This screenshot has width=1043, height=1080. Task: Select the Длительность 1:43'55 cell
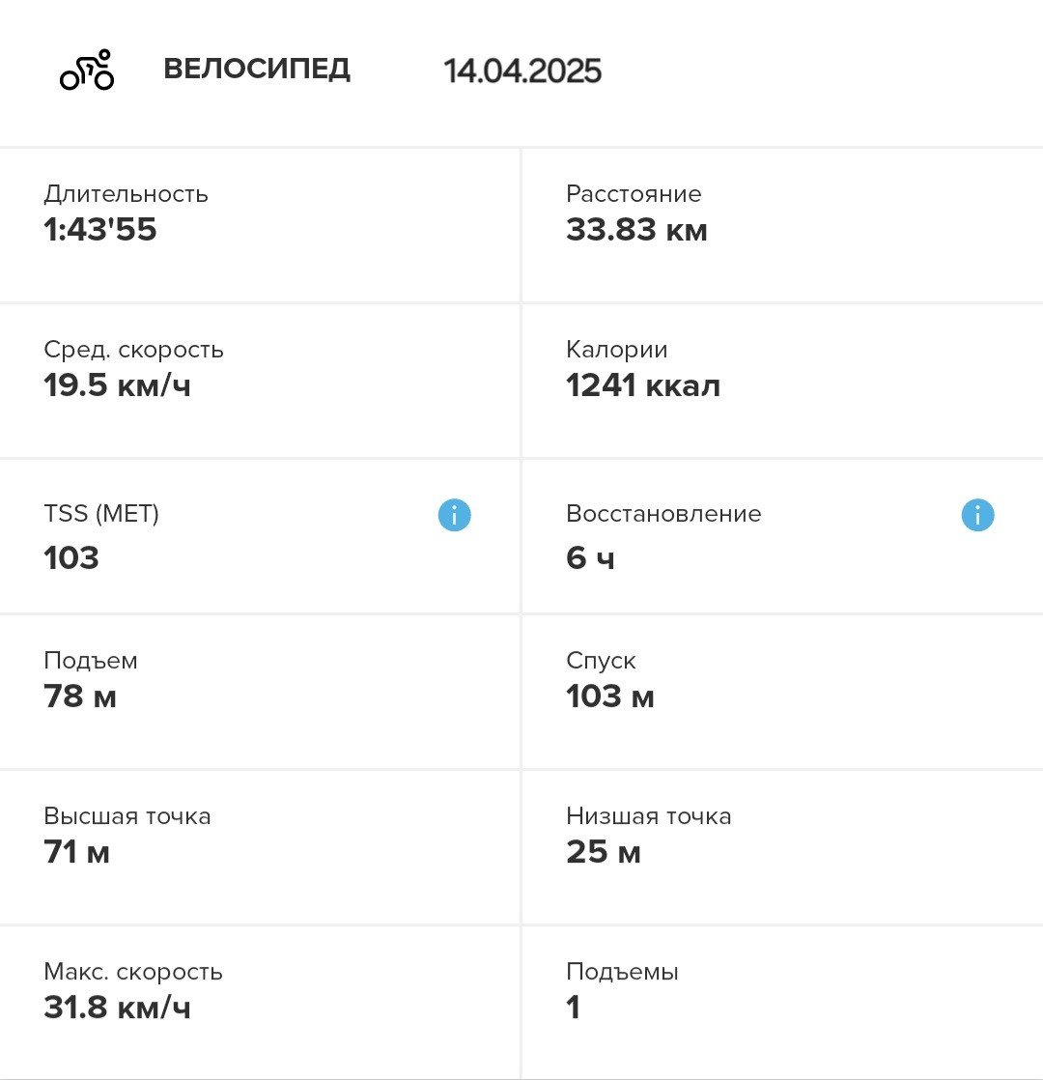pyautogui.click(x=260, y=225)
